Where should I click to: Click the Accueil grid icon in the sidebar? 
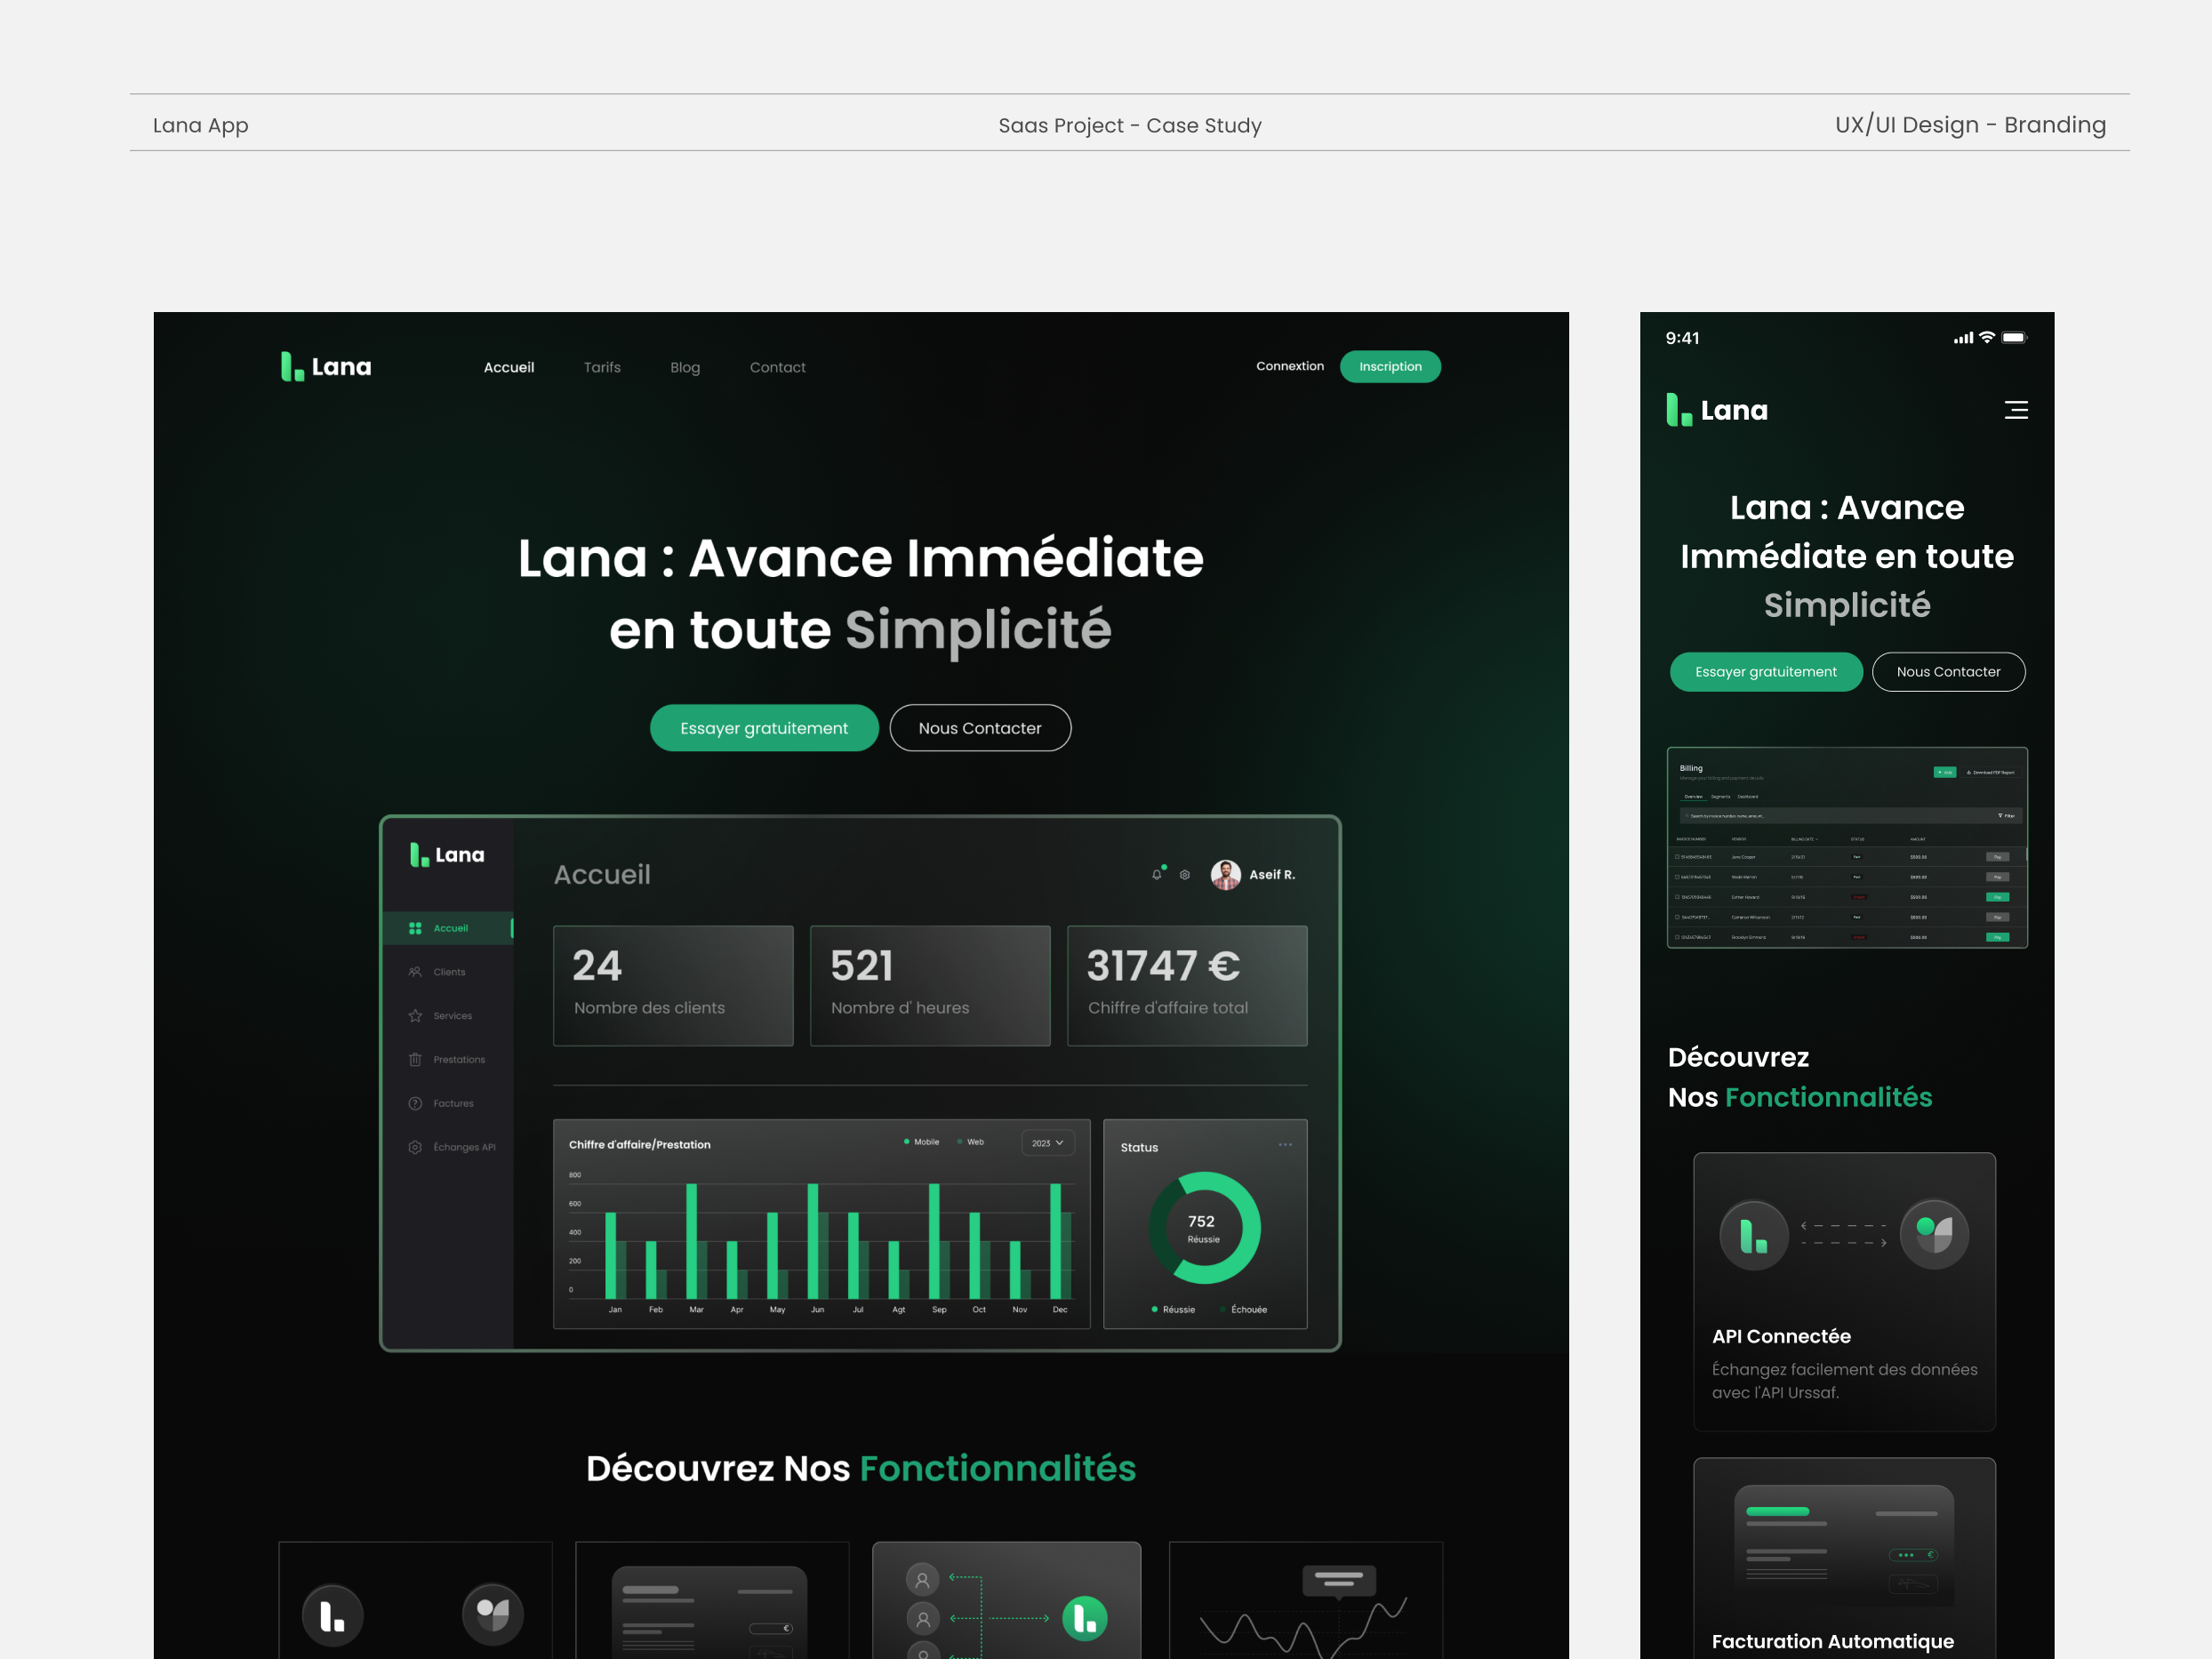coord(415,929)
